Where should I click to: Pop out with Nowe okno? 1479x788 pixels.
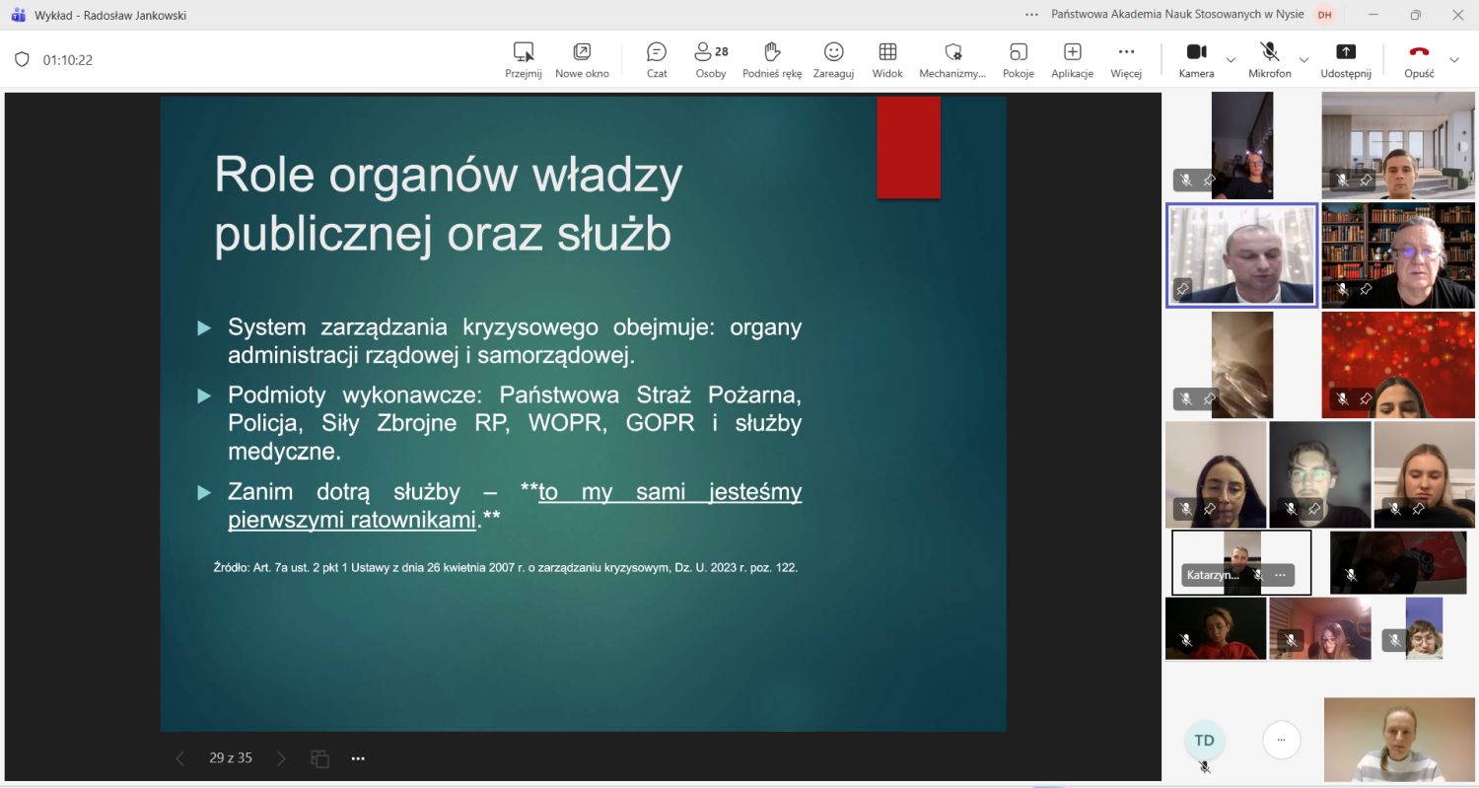[582, 59]
